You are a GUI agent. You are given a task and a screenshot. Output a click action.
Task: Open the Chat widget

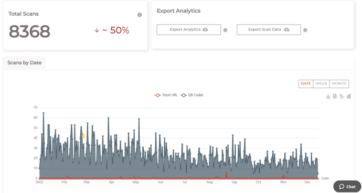tap(347, 187)
